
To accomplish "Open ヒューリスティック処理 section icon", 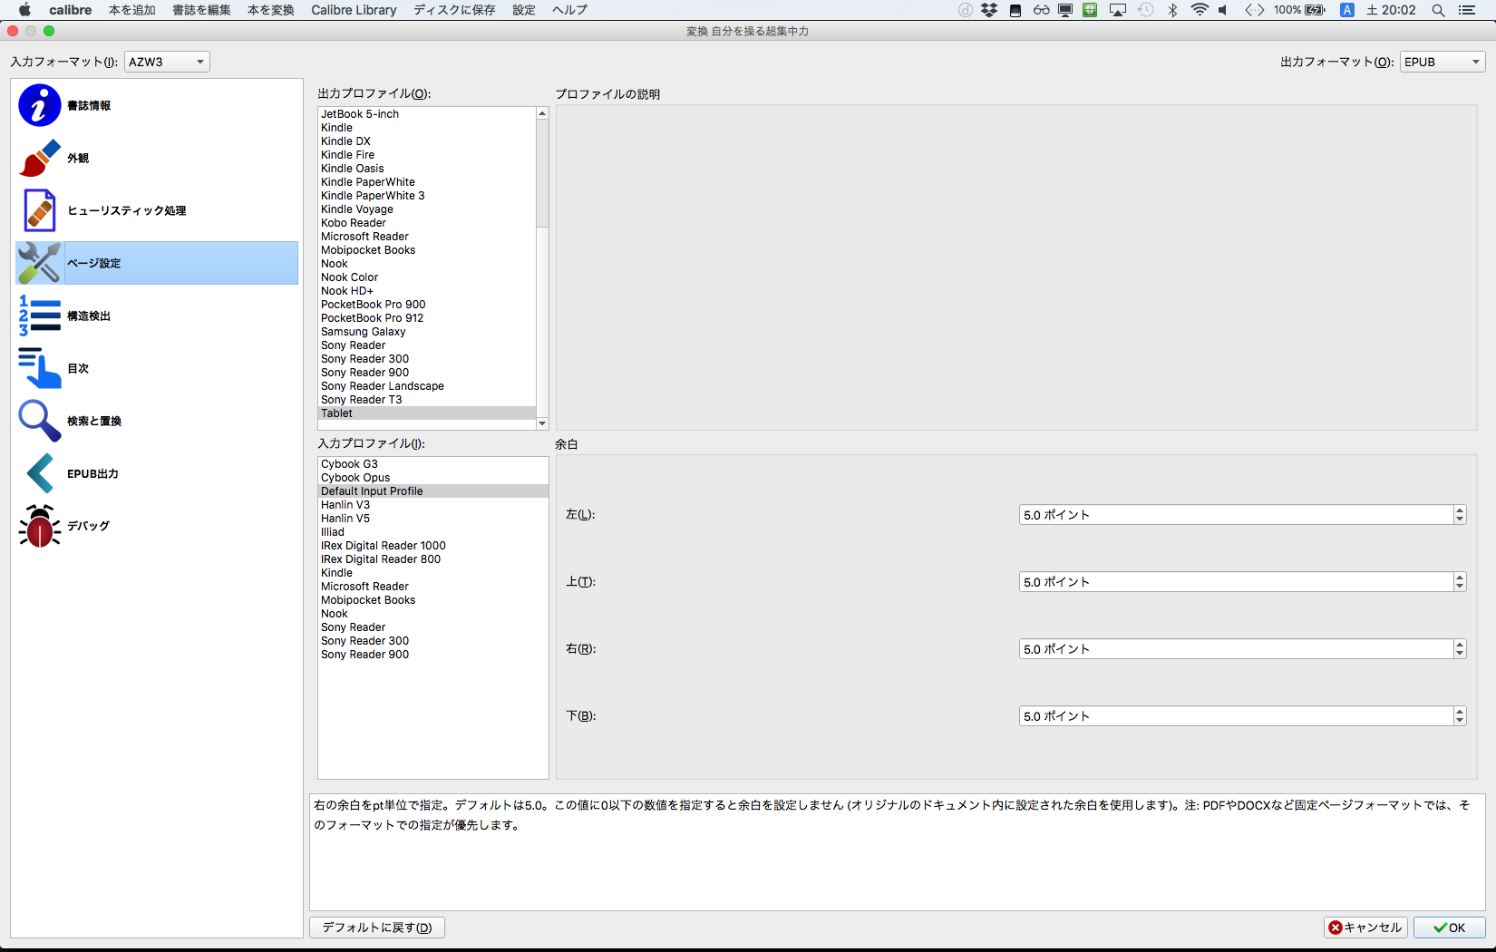I will (39, 210).
